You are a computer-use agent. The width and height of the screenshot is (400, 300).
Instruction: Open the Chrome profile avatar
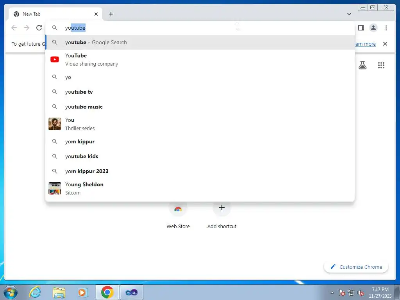(x=373, y=28)
